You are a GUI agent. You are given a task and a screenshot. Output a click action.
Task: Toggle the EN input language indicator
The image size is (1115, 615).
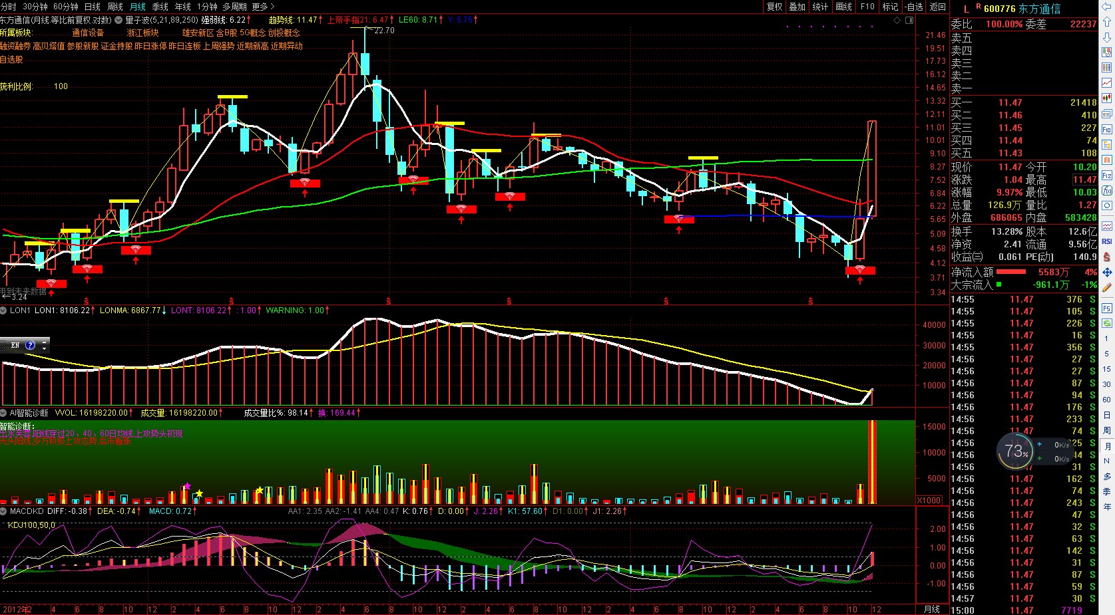click(x=15, y=345)
